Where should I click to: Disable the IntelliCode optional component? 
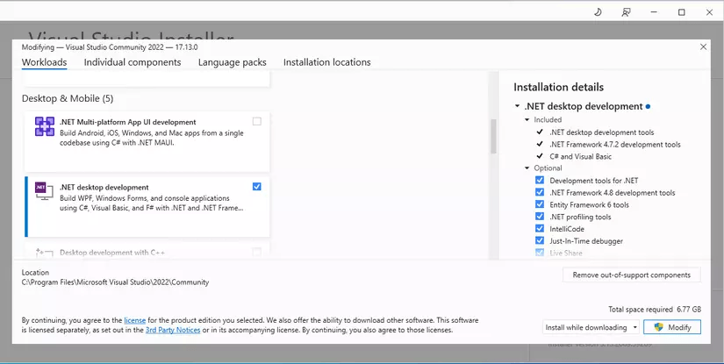540,229
